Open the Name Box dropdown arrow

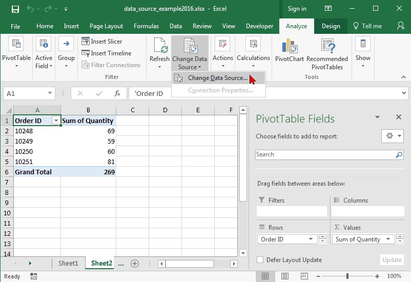pyautogui.click(x=50, y=93)
